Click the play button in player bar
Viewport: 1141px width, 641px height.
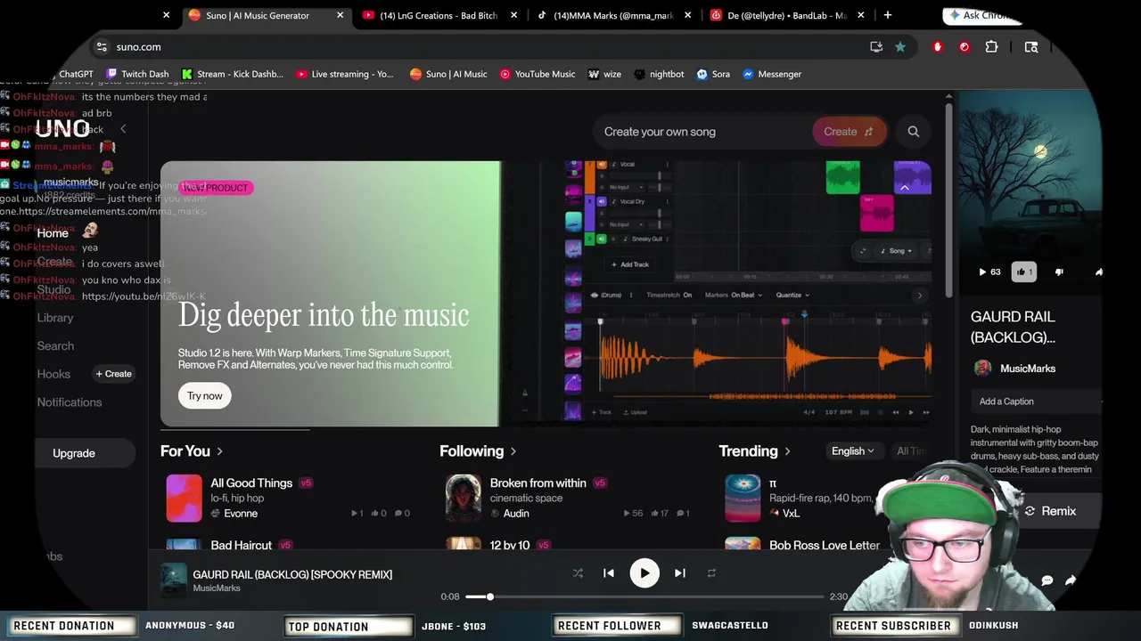pos(644,573)
